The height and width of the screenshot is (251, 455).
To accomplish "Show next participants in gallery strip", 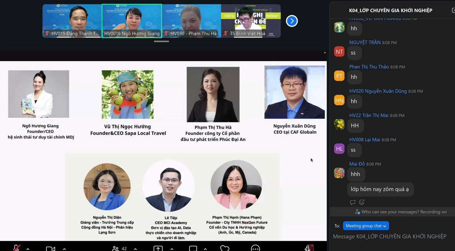I will [x=292, y=21].
